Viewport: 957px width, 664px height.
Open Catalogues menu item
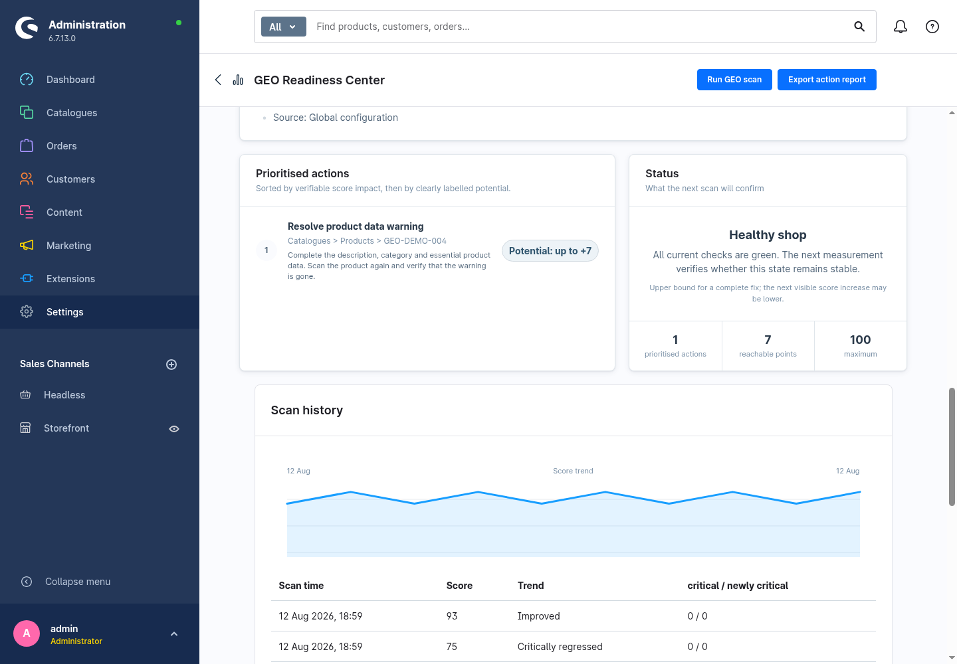click(100, 113)
